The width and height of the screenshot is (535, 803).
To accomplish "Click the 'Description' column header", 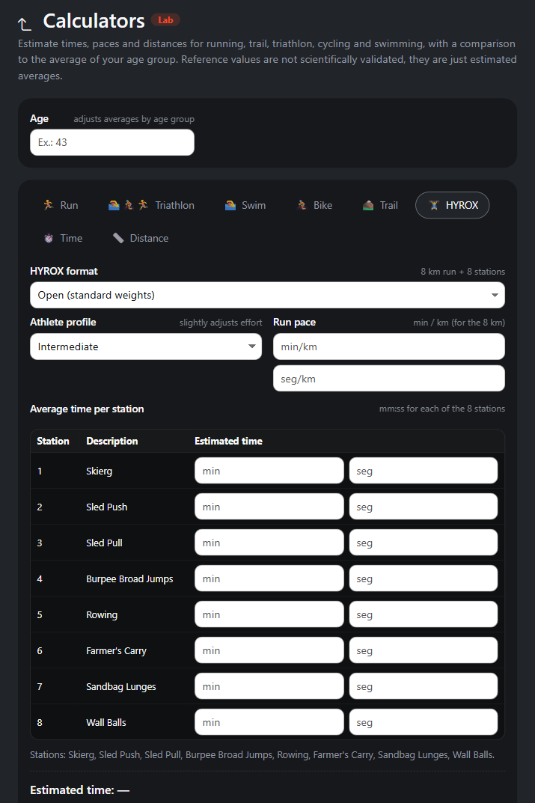I will [112, 441].
